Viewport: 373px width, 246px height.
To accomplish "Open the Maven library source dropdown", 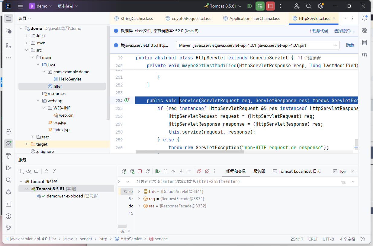I will point(258,45).
